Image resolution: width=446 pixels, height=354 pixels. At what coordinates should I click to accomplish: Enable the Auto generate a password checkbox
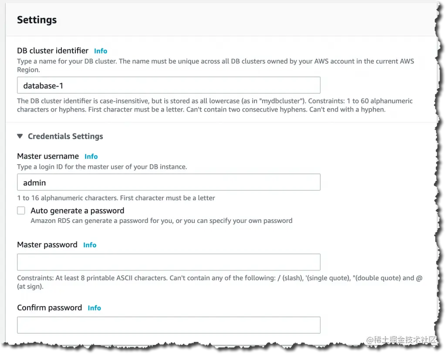21,211
